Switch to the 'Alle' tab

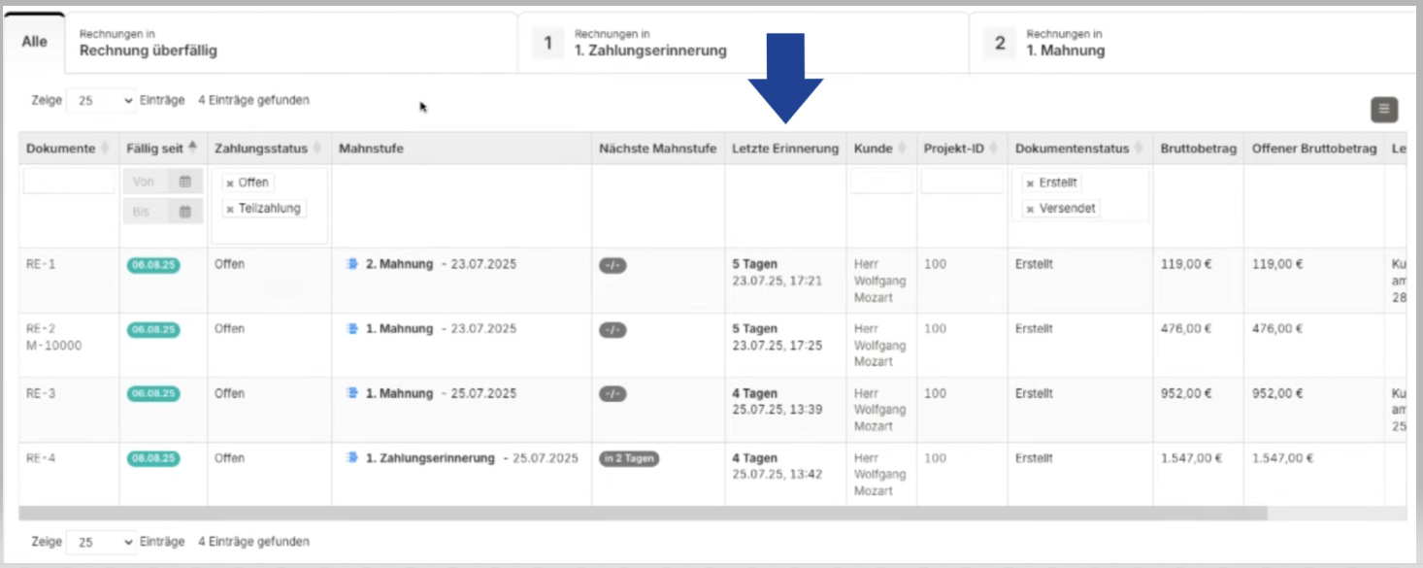[35, 43]
